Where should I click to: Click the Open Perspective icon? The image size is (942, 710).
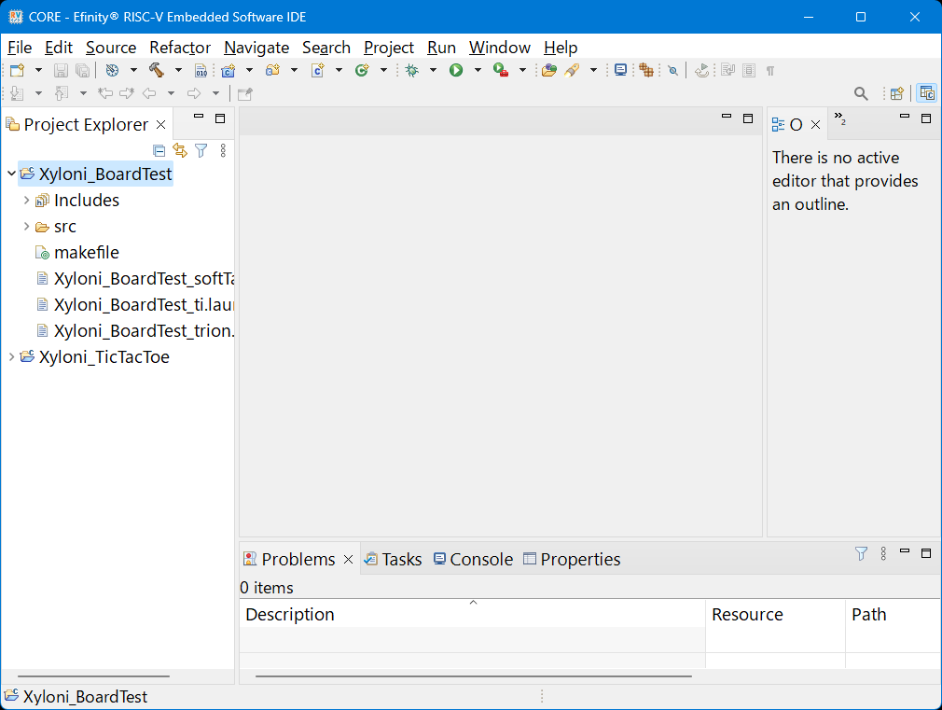(x=896, y=93)
